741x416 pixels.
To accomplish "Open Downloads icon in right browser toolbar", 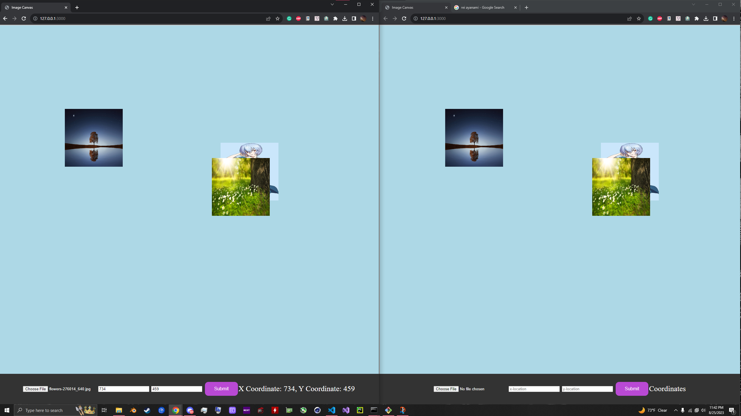I will point(706,18).
